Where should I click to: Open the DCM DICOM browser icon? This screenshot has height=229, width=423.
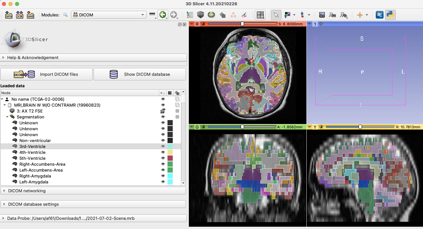coord(19,15)
